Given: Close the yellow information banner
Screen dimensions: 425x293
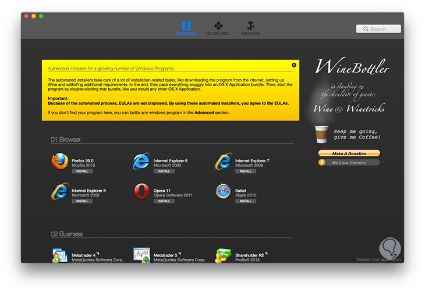Looking at the screenshot, I should pos(294,65).
